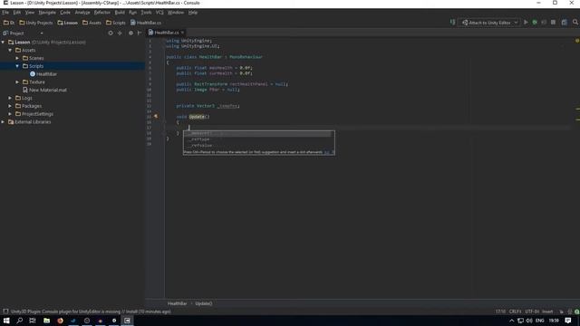Click the Update() breadcrumb below editor
This screenshot has height=326, width=580.
(x=203, y=303)
